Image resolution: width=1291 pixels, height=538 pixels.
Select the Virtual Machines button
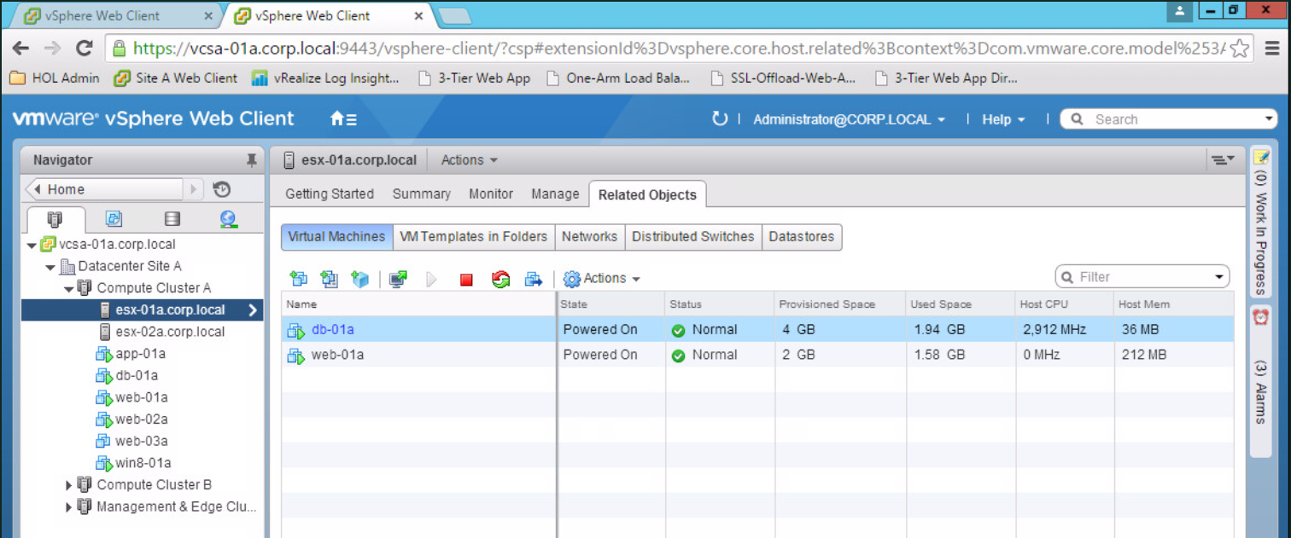pos(336,236)
